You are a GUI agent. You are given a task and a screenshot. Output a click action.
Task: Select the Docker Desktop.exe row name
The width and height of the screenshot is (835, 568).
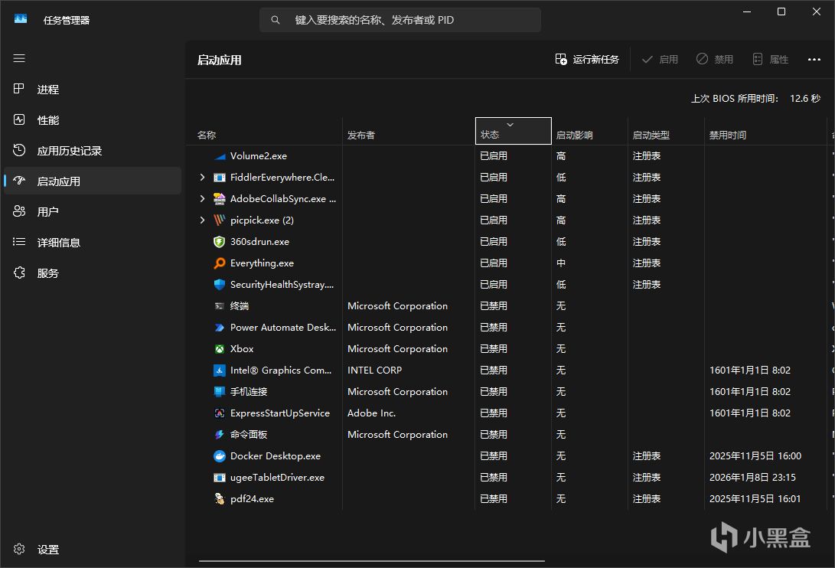coord(276,456)
